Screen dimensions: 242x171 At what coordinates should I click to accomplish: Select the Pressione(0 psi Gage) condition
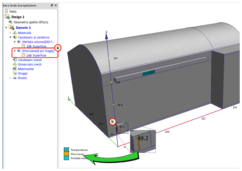(38, 51)
